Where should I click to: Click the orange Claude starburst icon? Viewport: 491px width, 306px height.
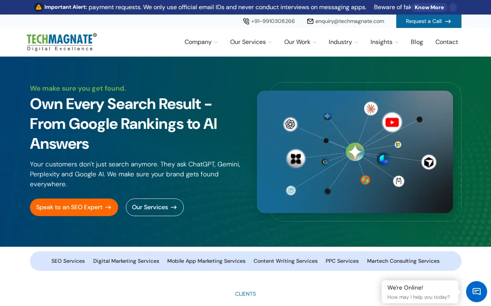click(371, 109)
